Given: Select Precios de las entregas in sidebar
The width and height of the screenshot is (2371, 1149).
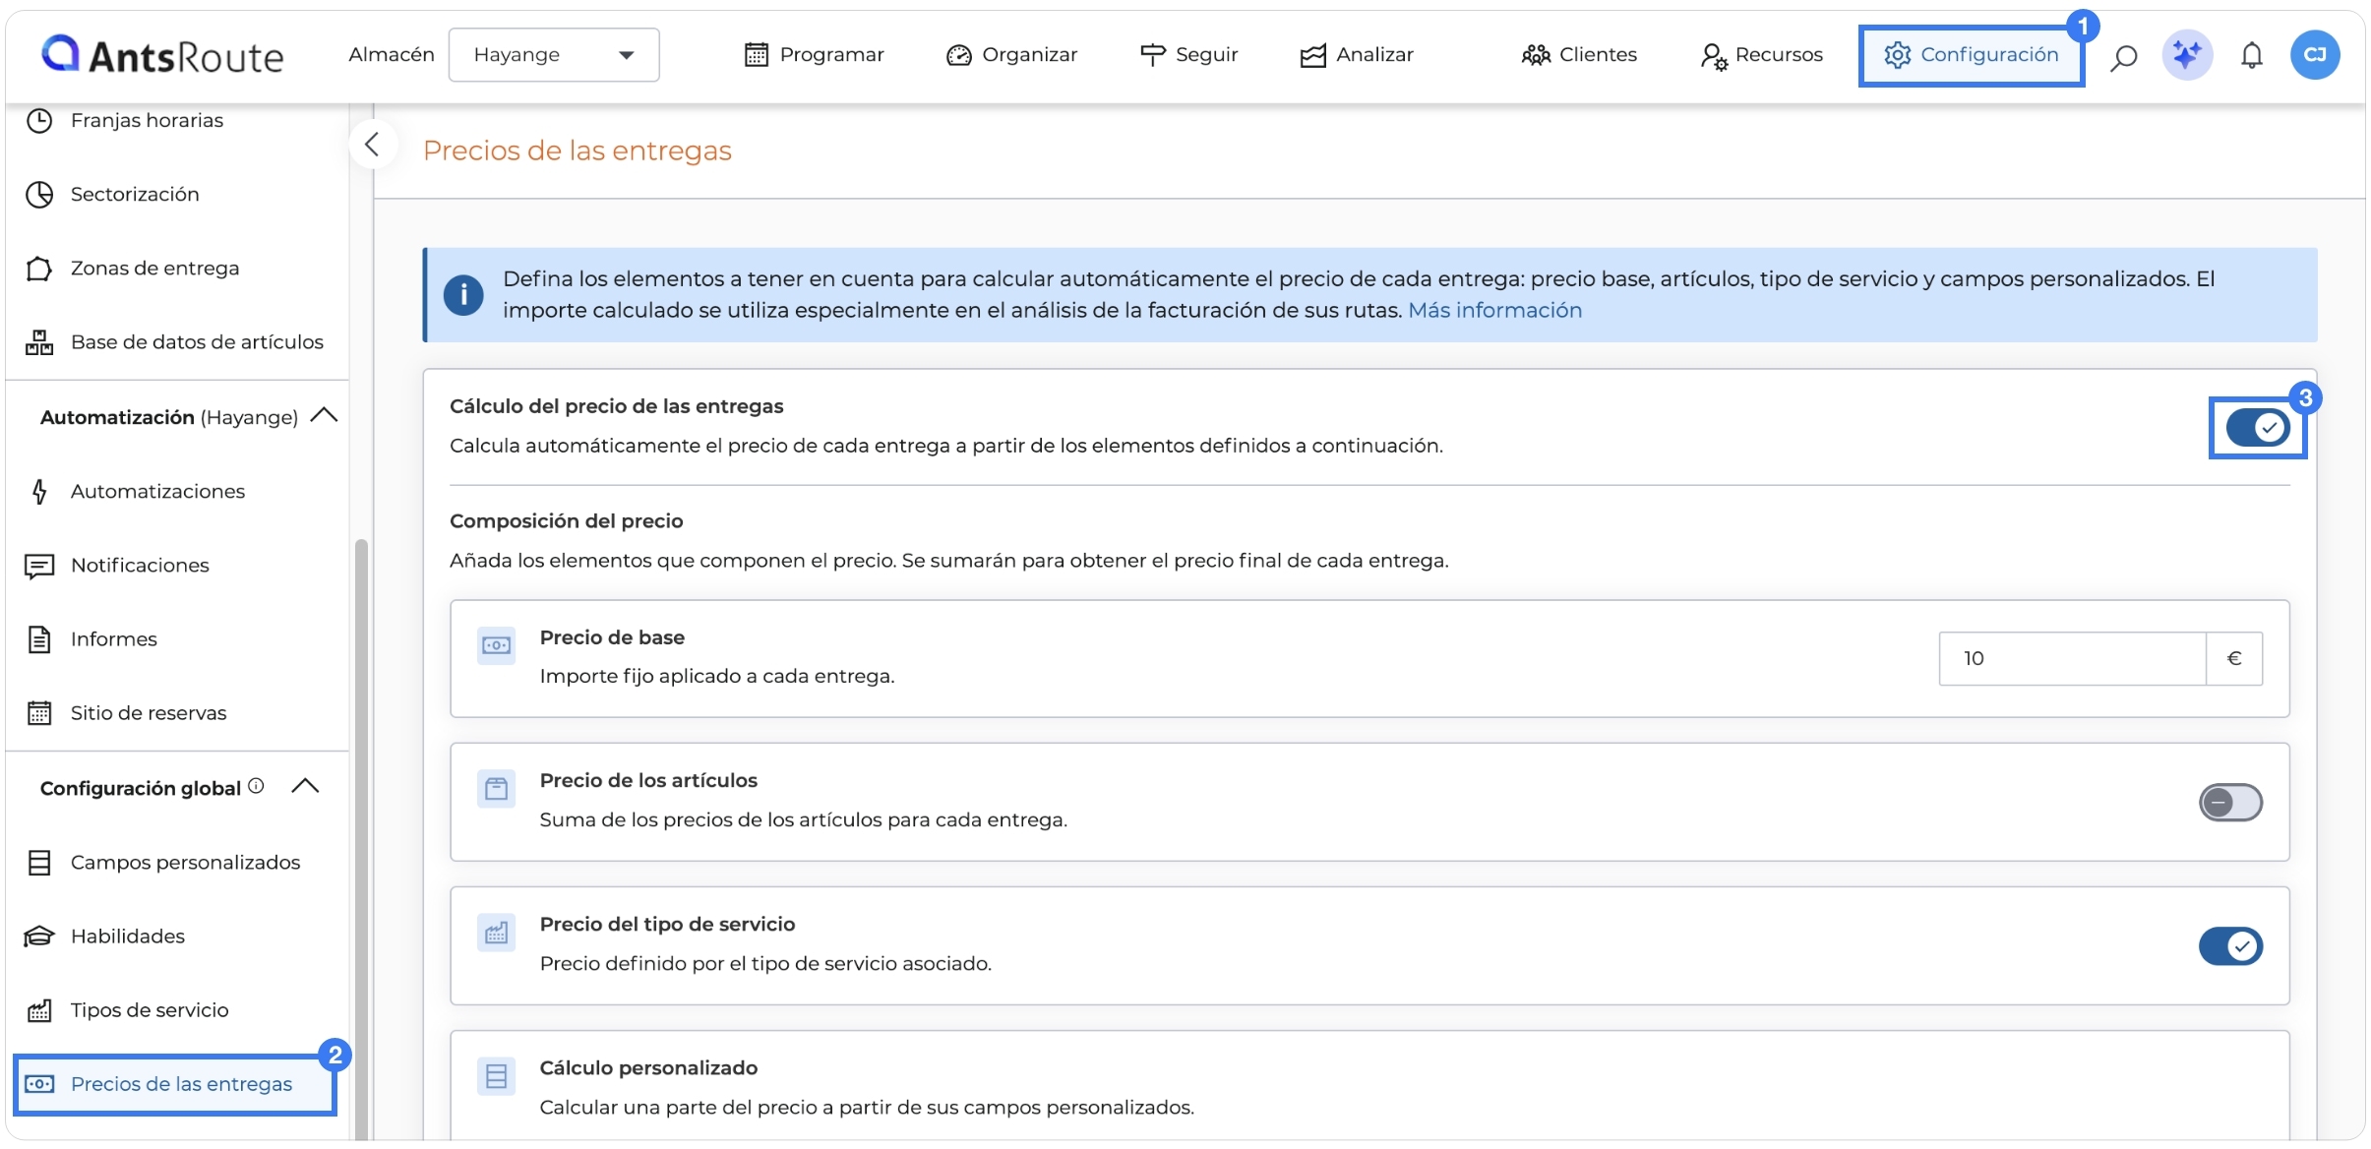Looking at the screenshot, I should pos(175,1084).
